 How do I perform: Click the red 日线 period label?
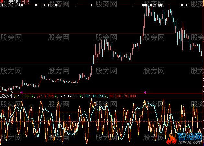coord(25,2)
